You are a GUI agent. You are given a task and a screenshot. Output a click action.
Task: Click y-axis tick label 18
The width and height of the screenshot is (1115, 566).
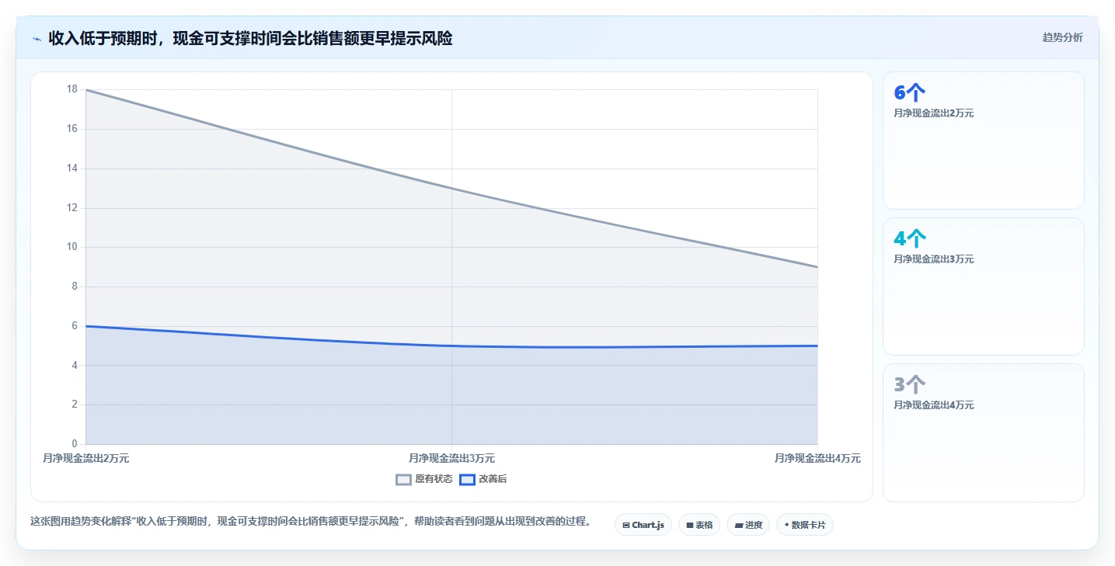click(71, 89)
